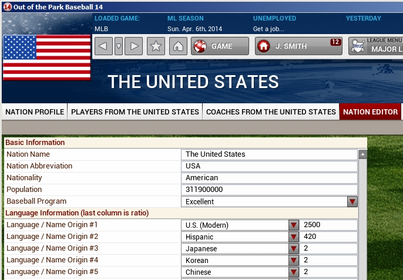Open the Hispanic name origin dropdown

click(294, 237)
